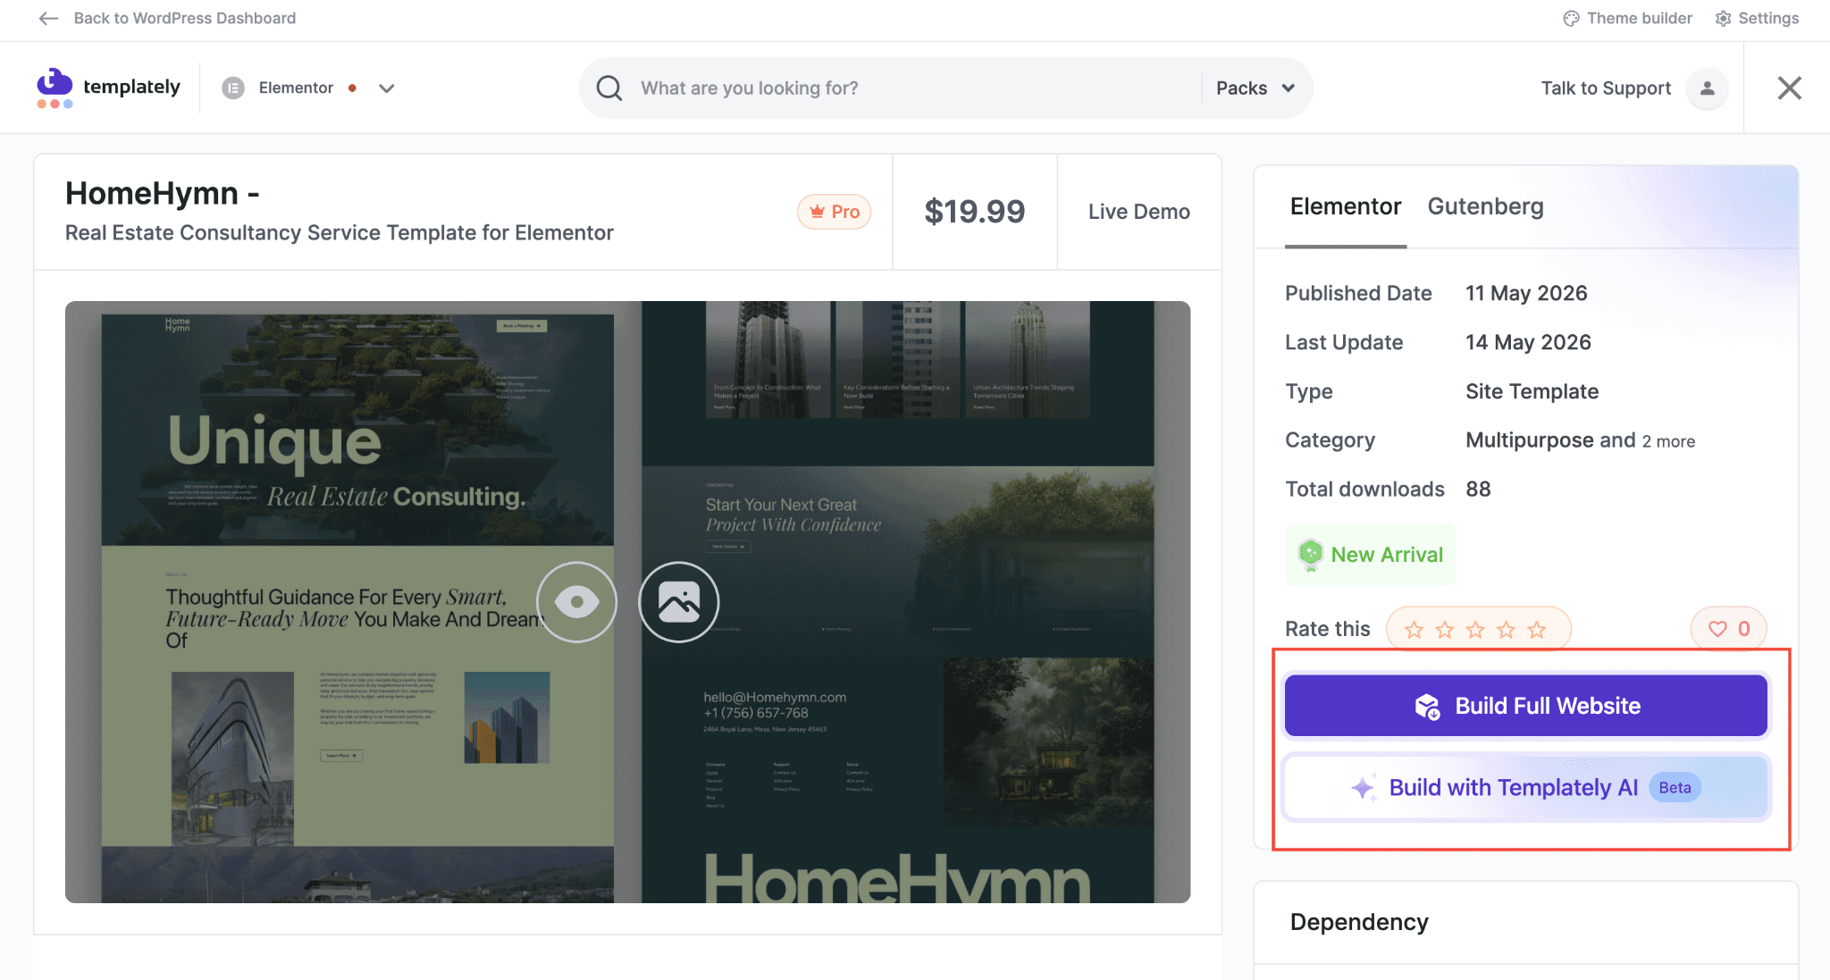Image resolution: width=1830 pixels, height=980 pixels.
Task: Click Build Full Website button
Action: [1525, 706]
